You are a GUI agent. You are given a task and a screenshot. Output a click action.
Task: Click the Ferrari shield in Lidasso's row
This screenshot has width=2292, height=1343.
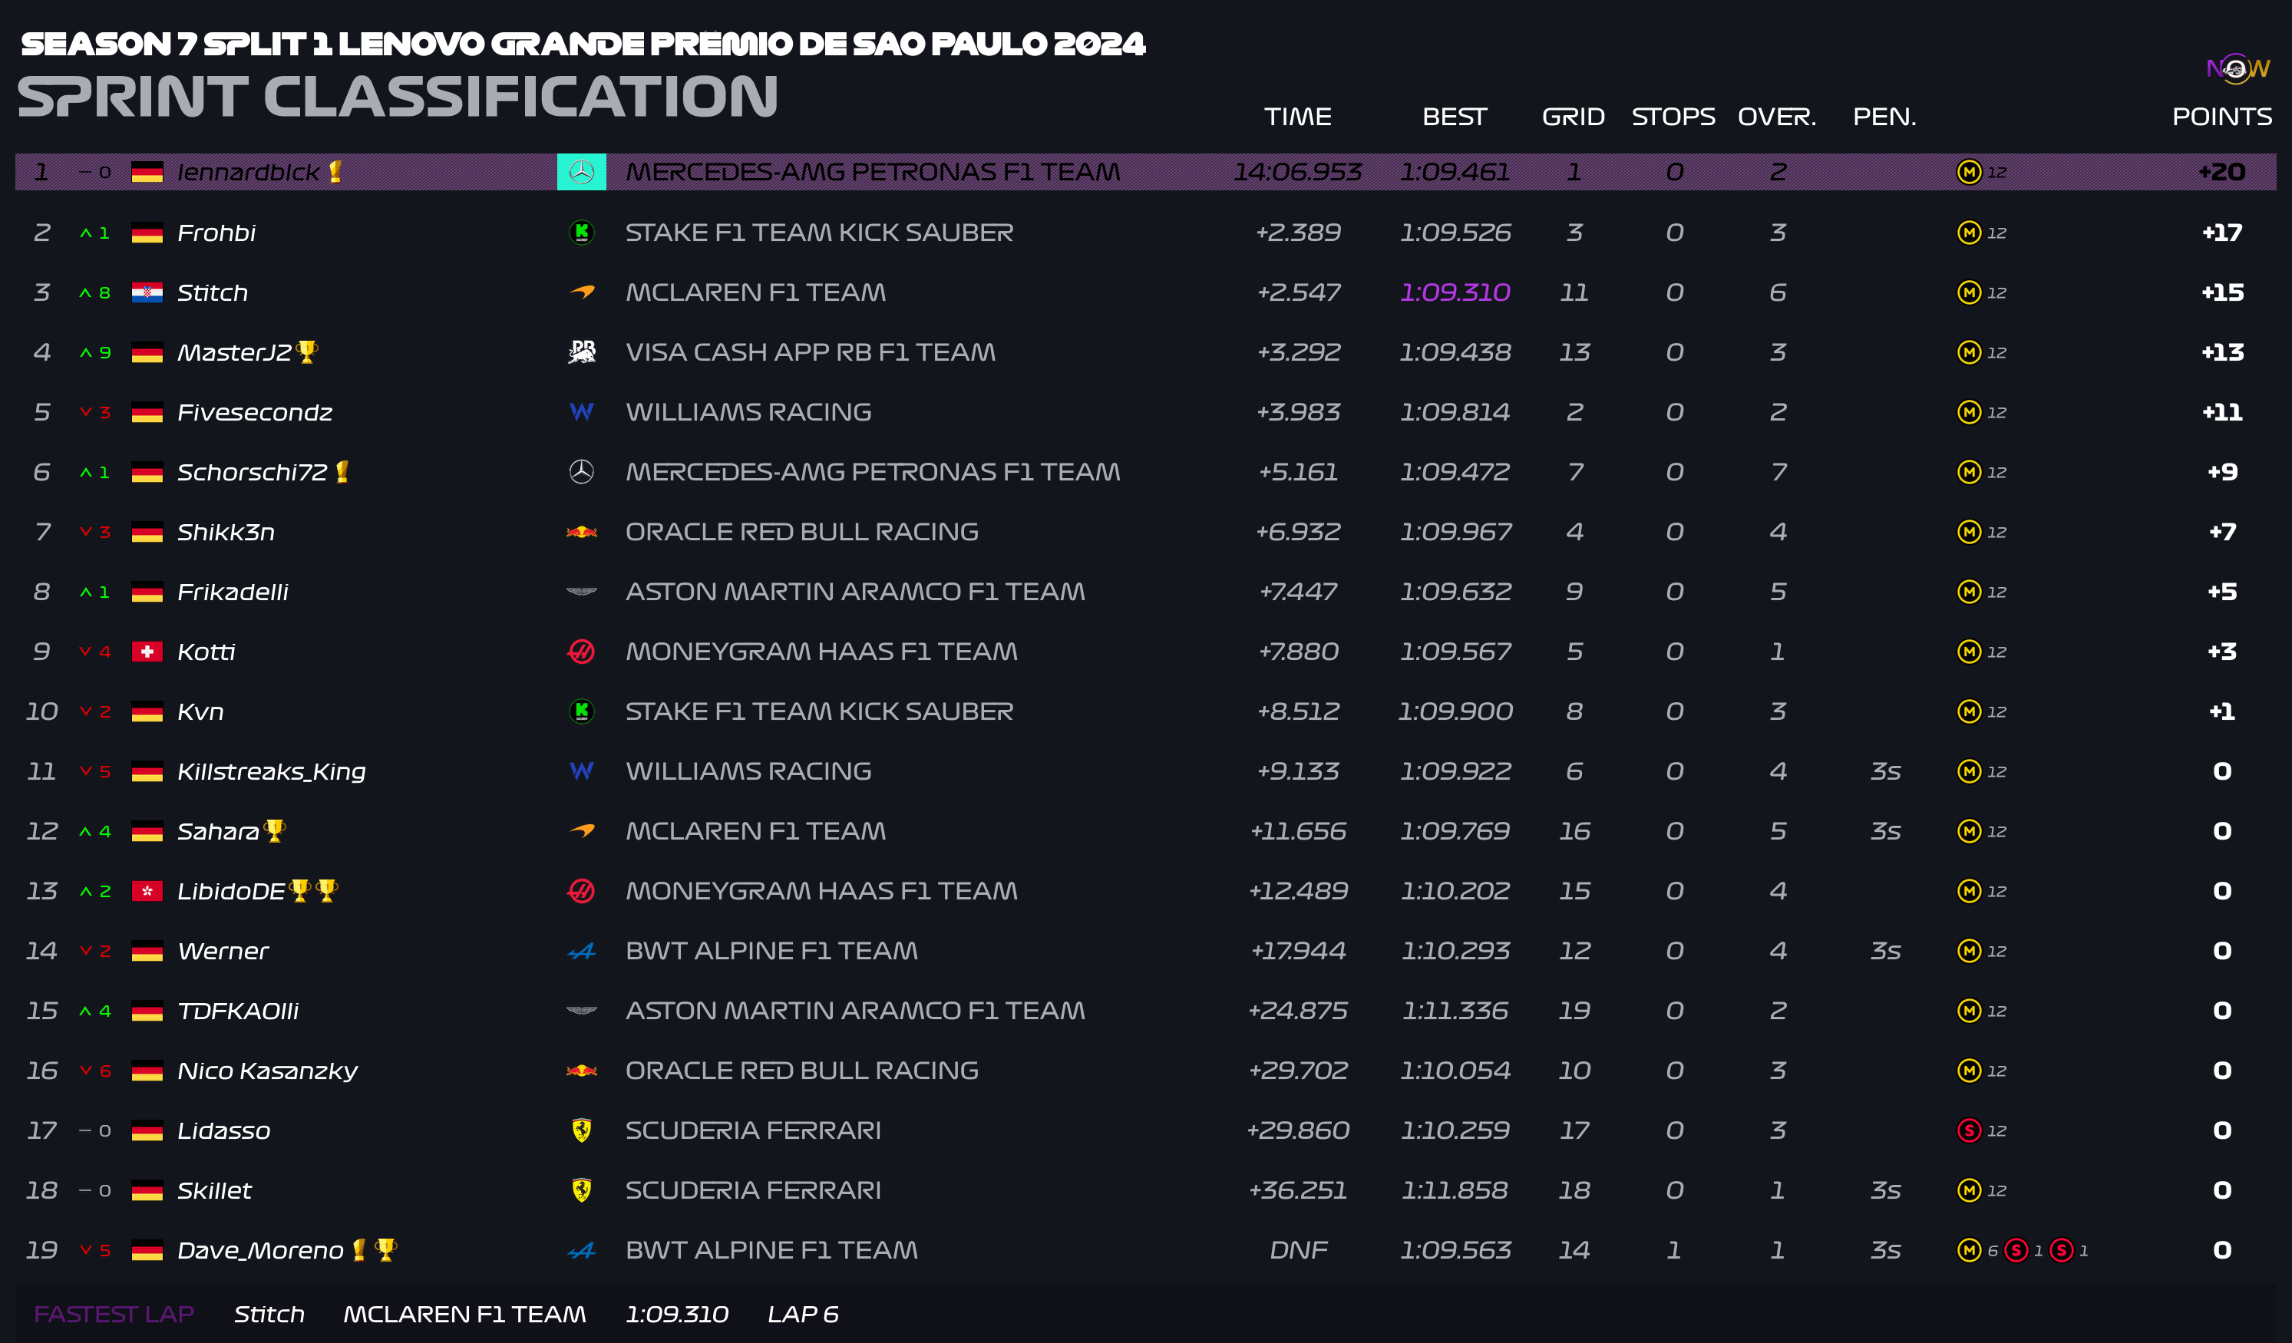click(x=581, y=1130)
